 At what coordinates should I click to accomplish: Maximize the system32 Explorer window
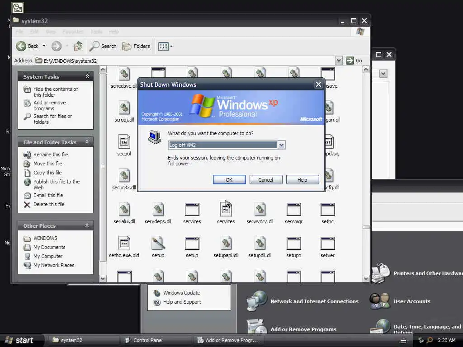[354, 21]
